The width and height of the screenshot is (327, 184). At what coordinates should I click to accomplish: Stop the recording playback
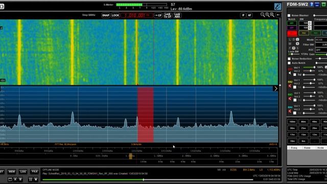click(36, 179)
